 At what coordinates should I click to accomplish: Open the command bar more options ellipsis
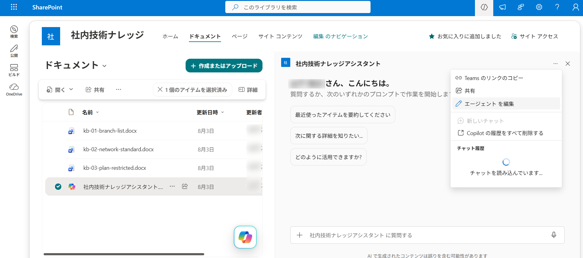[x=119, y=89]
